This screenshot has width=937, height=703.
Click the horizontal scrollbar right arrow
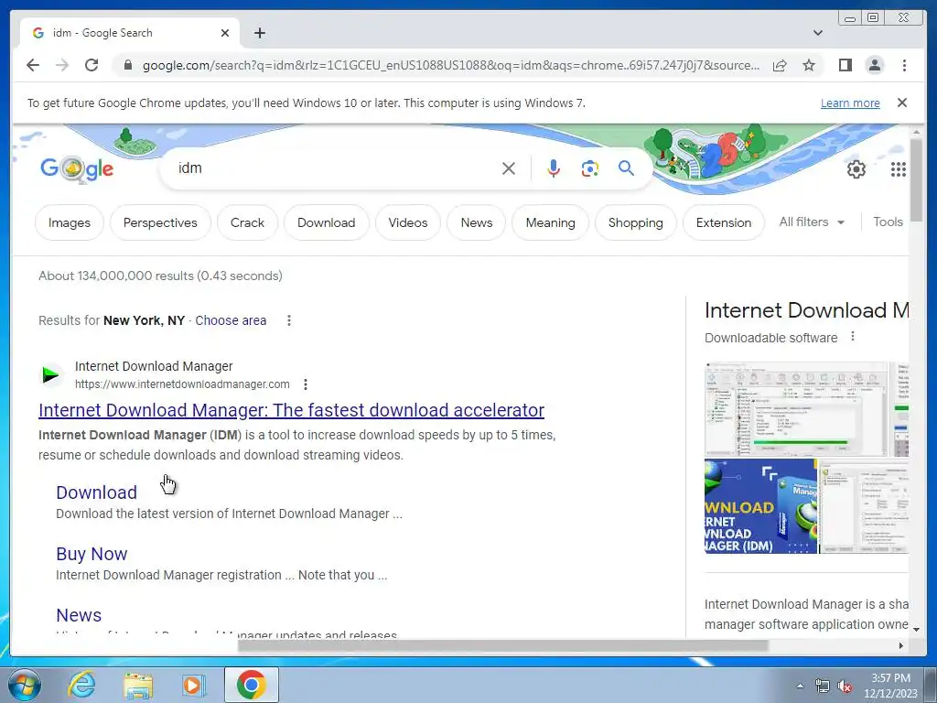pos(901,645)
